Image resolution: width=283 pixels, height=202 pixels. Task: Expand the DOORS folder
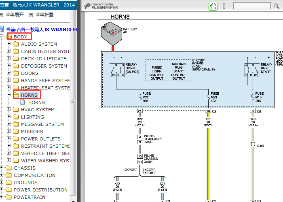coord(8,73)
